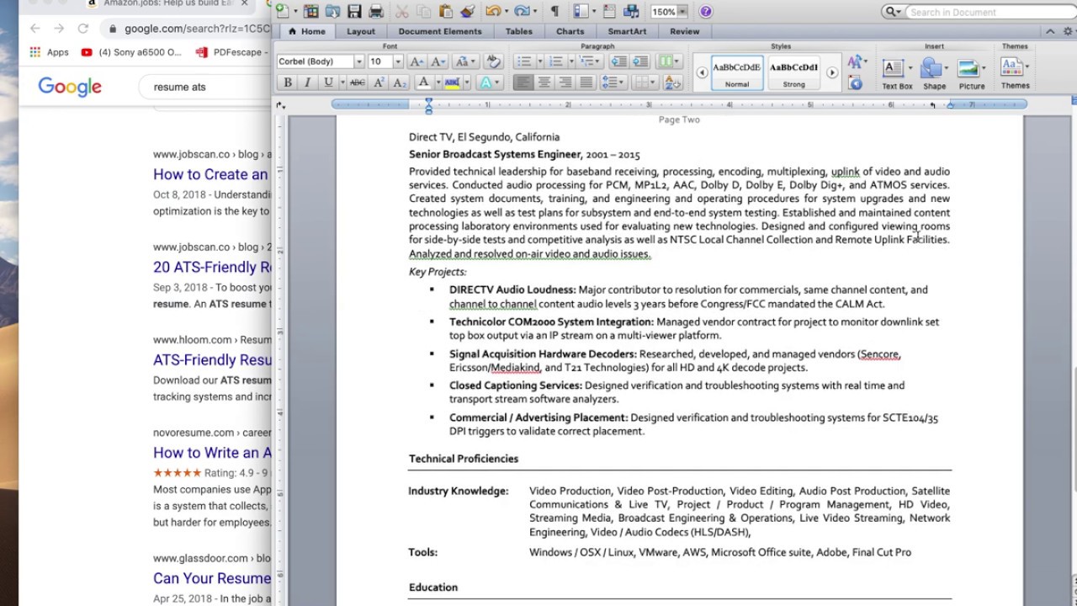
Task: Save the document with the floppy icon
Action: point(354,12)
